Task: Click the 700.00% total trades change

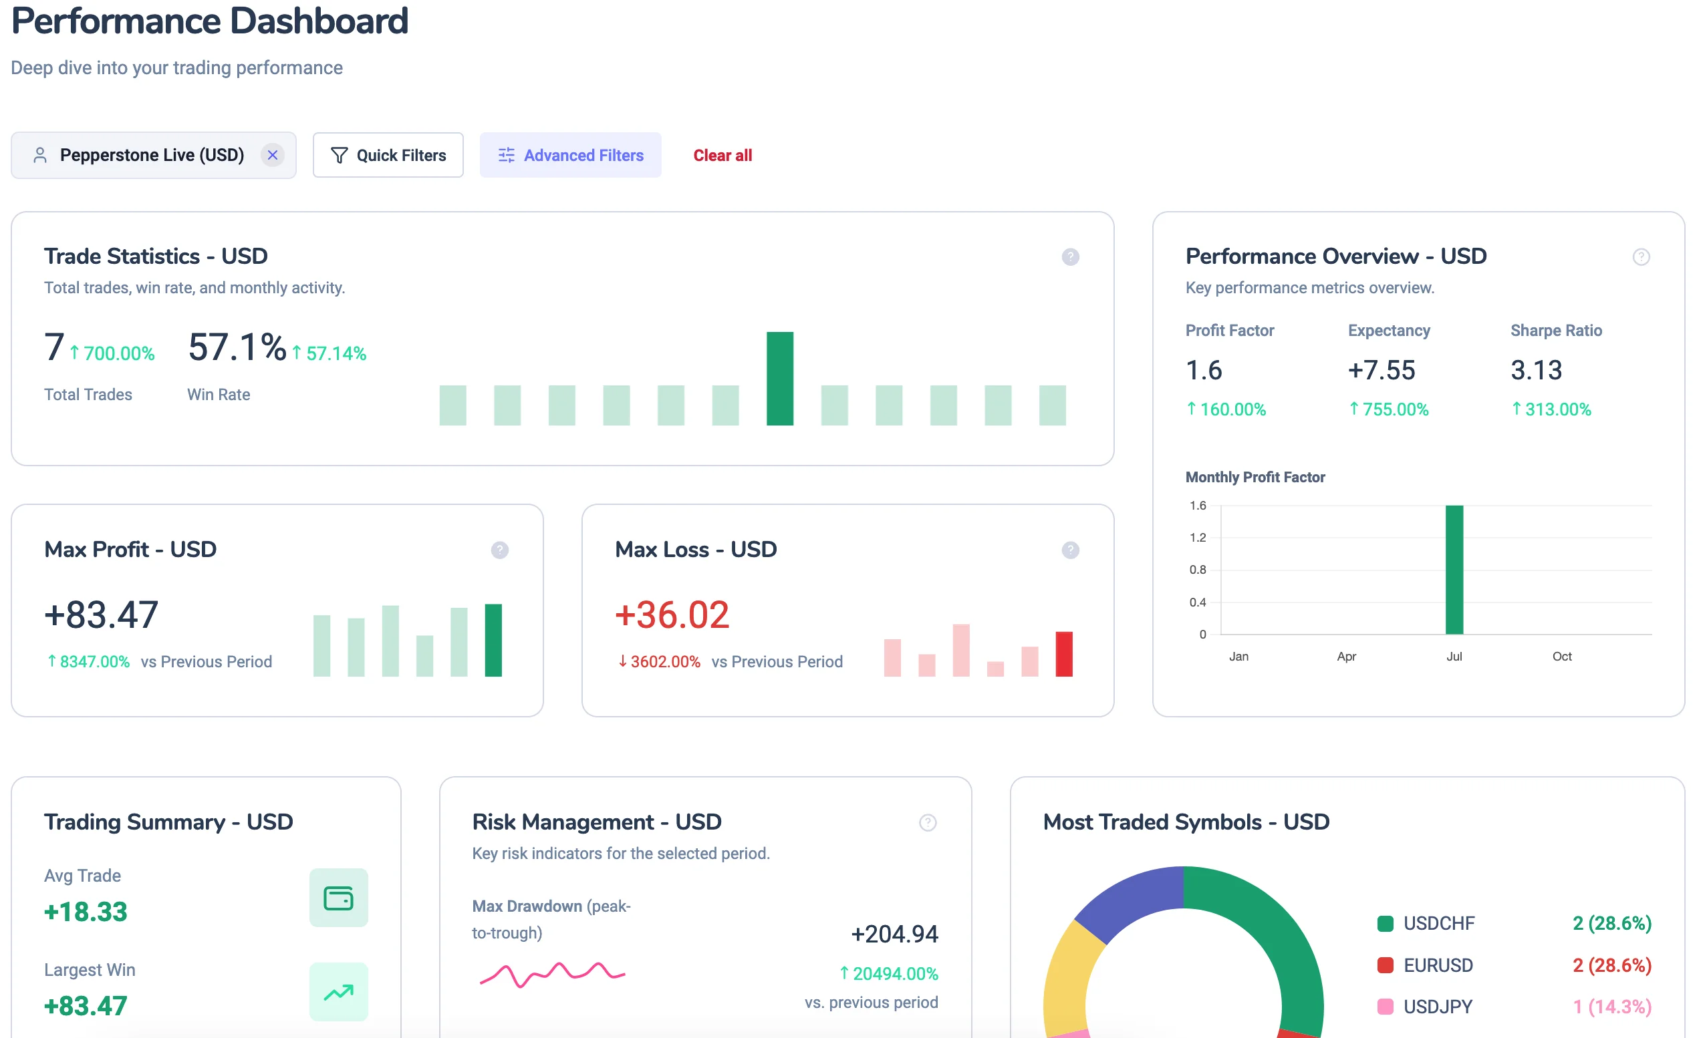Action: 112,355
